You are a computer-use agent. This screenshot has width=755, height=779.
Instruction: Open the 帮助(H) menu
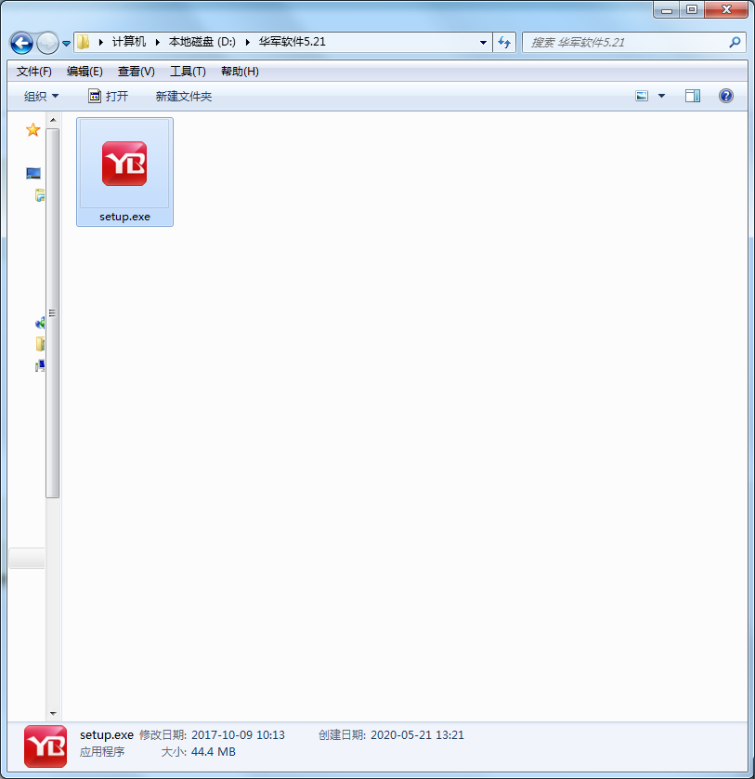pos(240,72)
